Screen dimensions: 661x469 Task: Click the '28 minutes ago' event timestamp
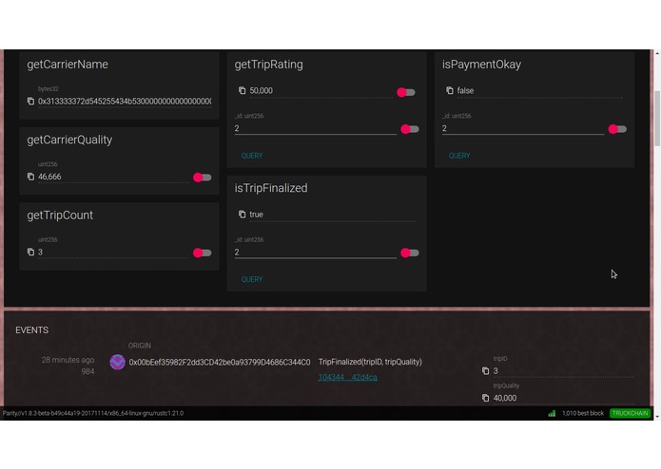[68, 360]
